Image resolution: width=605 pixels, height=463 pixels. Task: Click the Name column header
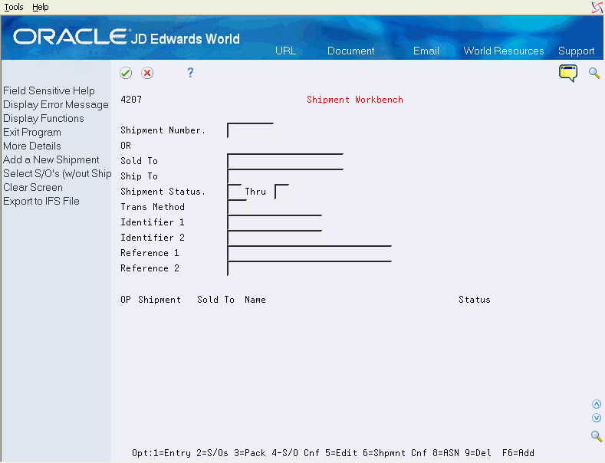[x=255, y=300]
